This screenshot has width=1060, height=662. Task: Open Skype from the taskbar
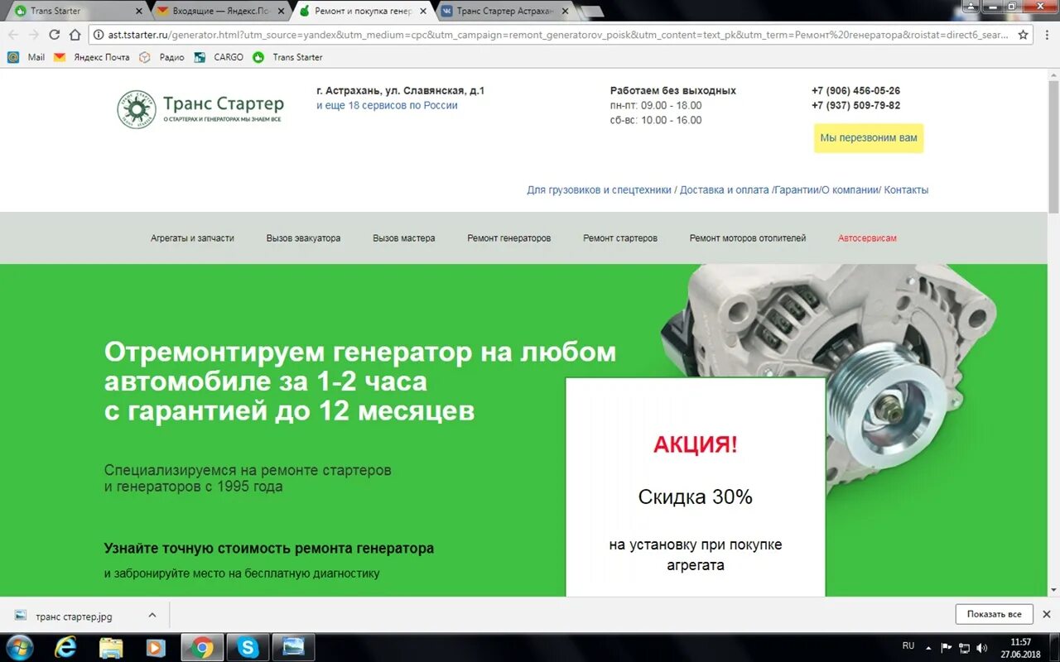tap(247, 647)
